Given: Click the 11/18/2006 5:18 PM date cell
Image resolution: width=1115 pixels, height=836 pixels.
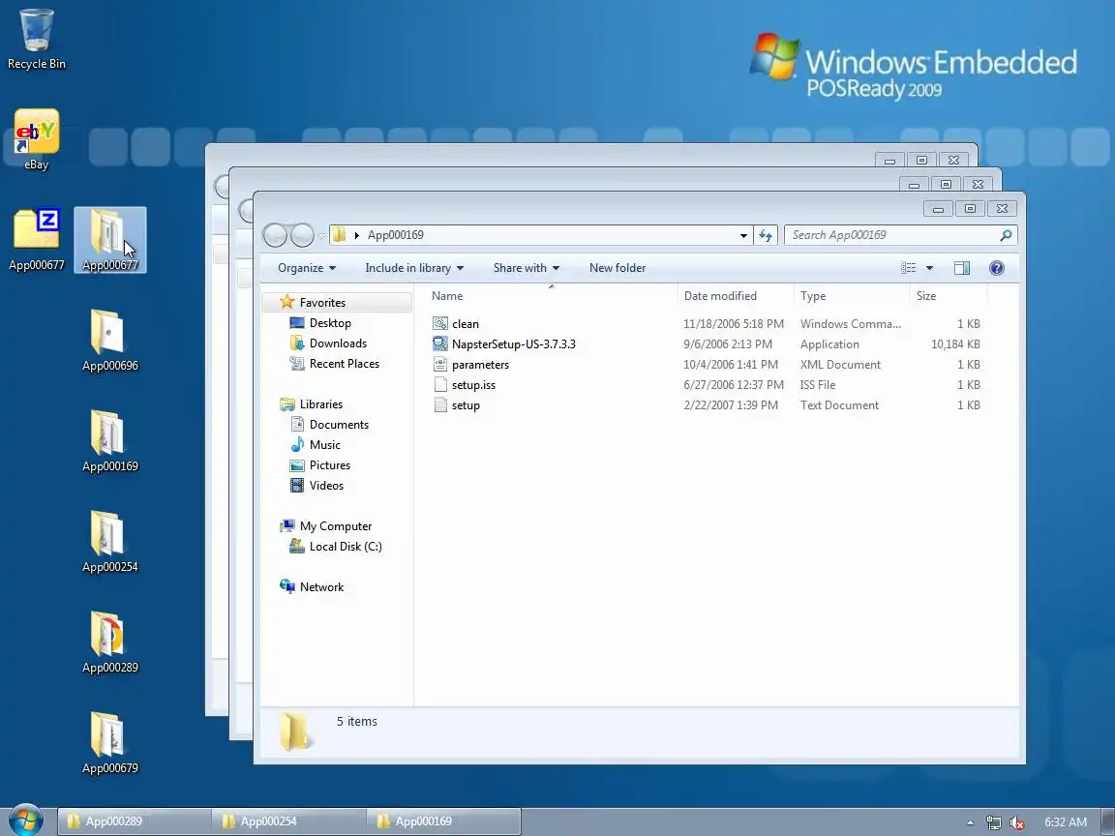Looking at the screenshot, I should click(x=733, y=323).
